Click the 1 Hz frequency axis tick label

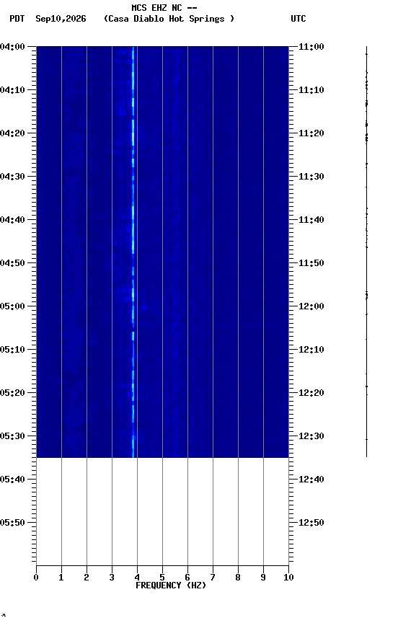pos(61,578)
